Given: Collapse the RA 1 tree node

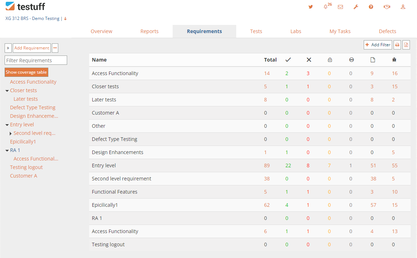Looking at the screenshot, I should tap(7, 151).
